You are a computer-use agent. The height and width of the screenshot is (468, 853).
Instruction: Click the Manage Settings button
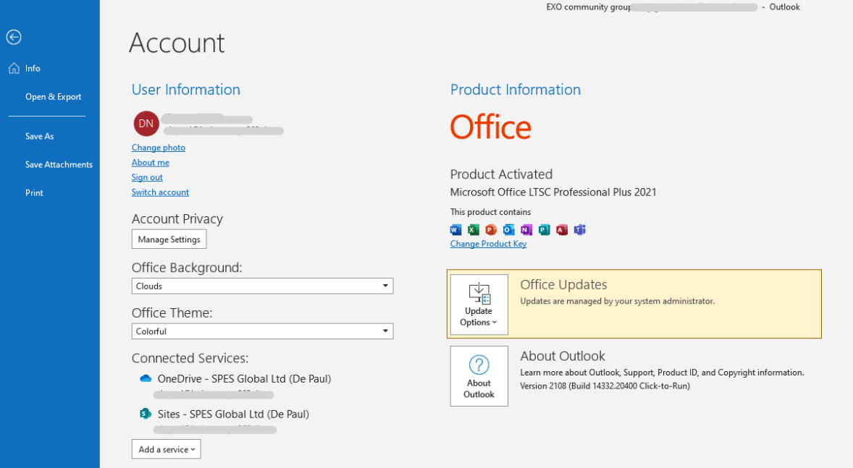(x=169, y=239)
